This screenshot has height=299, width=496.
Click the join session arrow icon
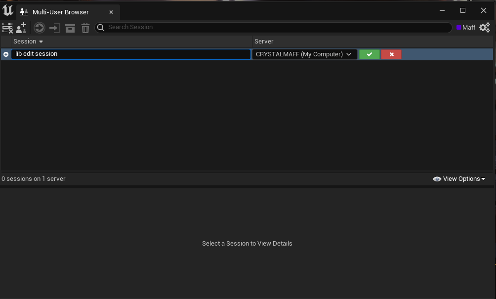click(54, 28)
